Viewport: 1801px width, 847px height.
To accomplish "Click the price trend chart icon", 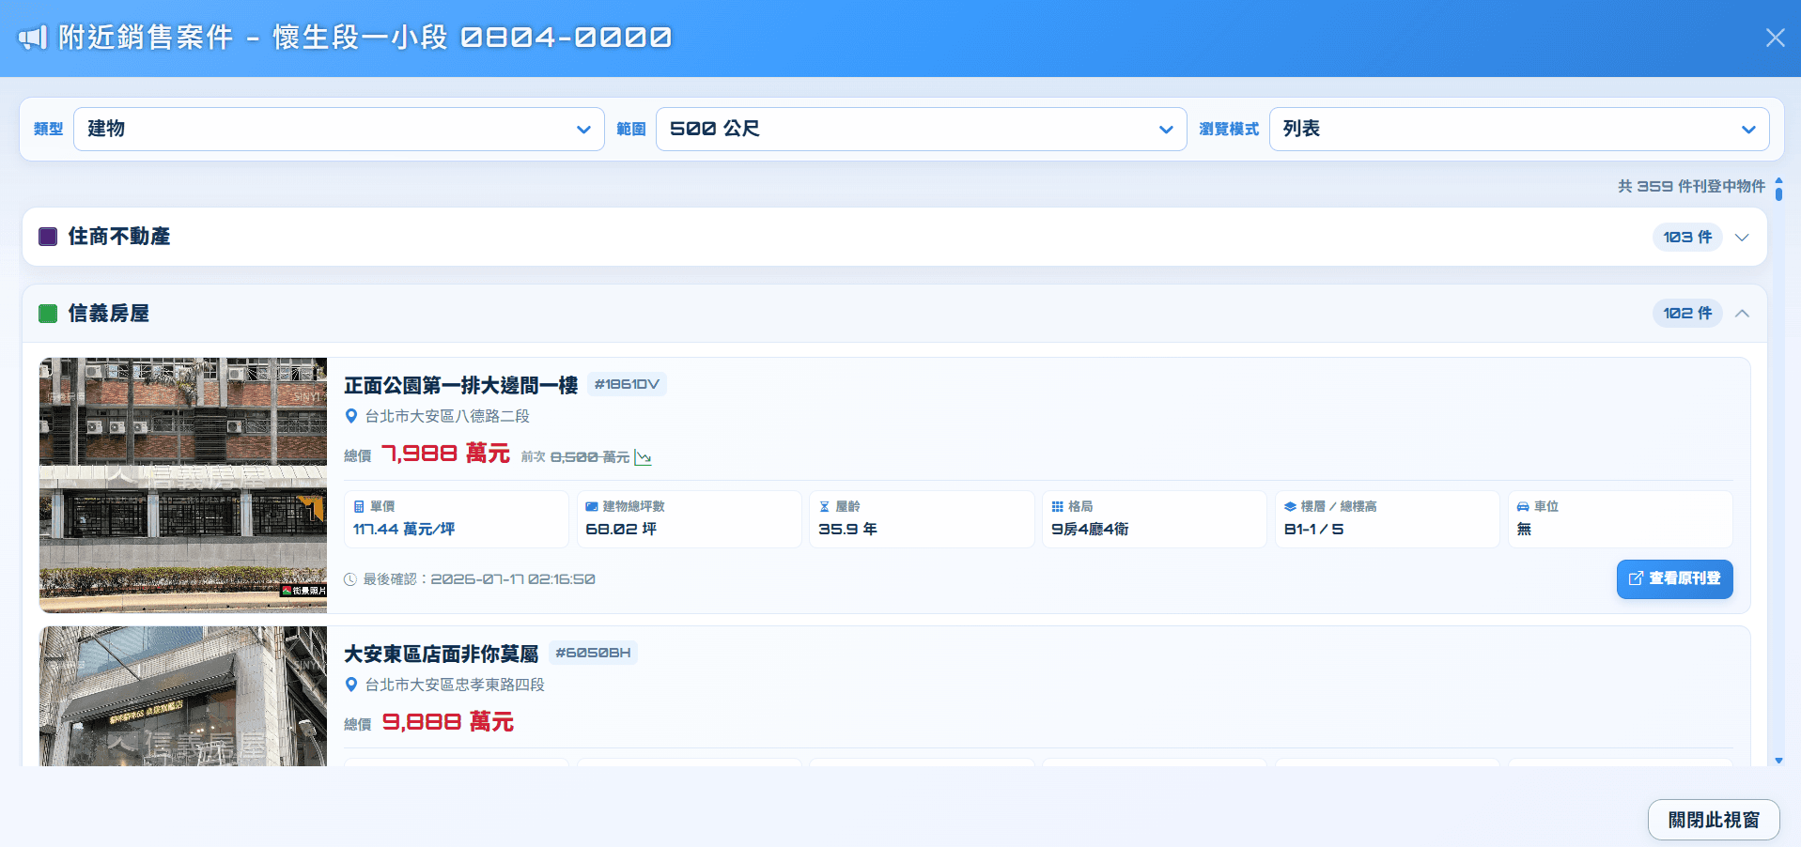I will (x=644, y=457).
